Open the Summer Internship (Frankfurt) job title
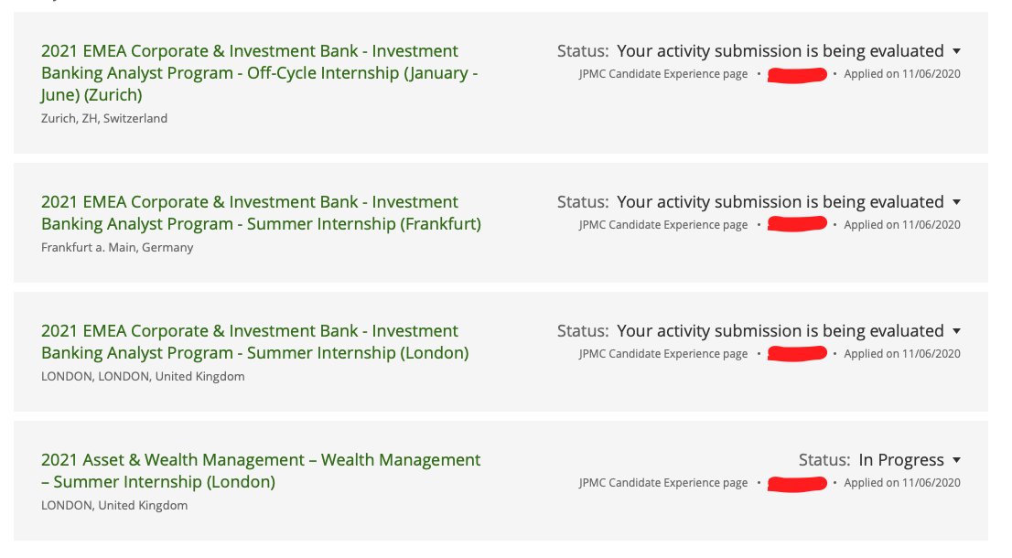This screenshot has height=558, width=1012. [x=261, y=213]
